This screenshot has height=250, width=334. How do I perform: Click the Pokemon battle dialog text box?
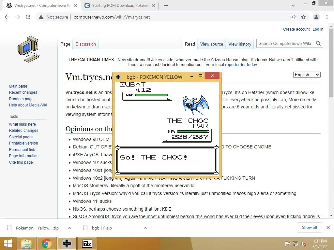tap(167, 160)
